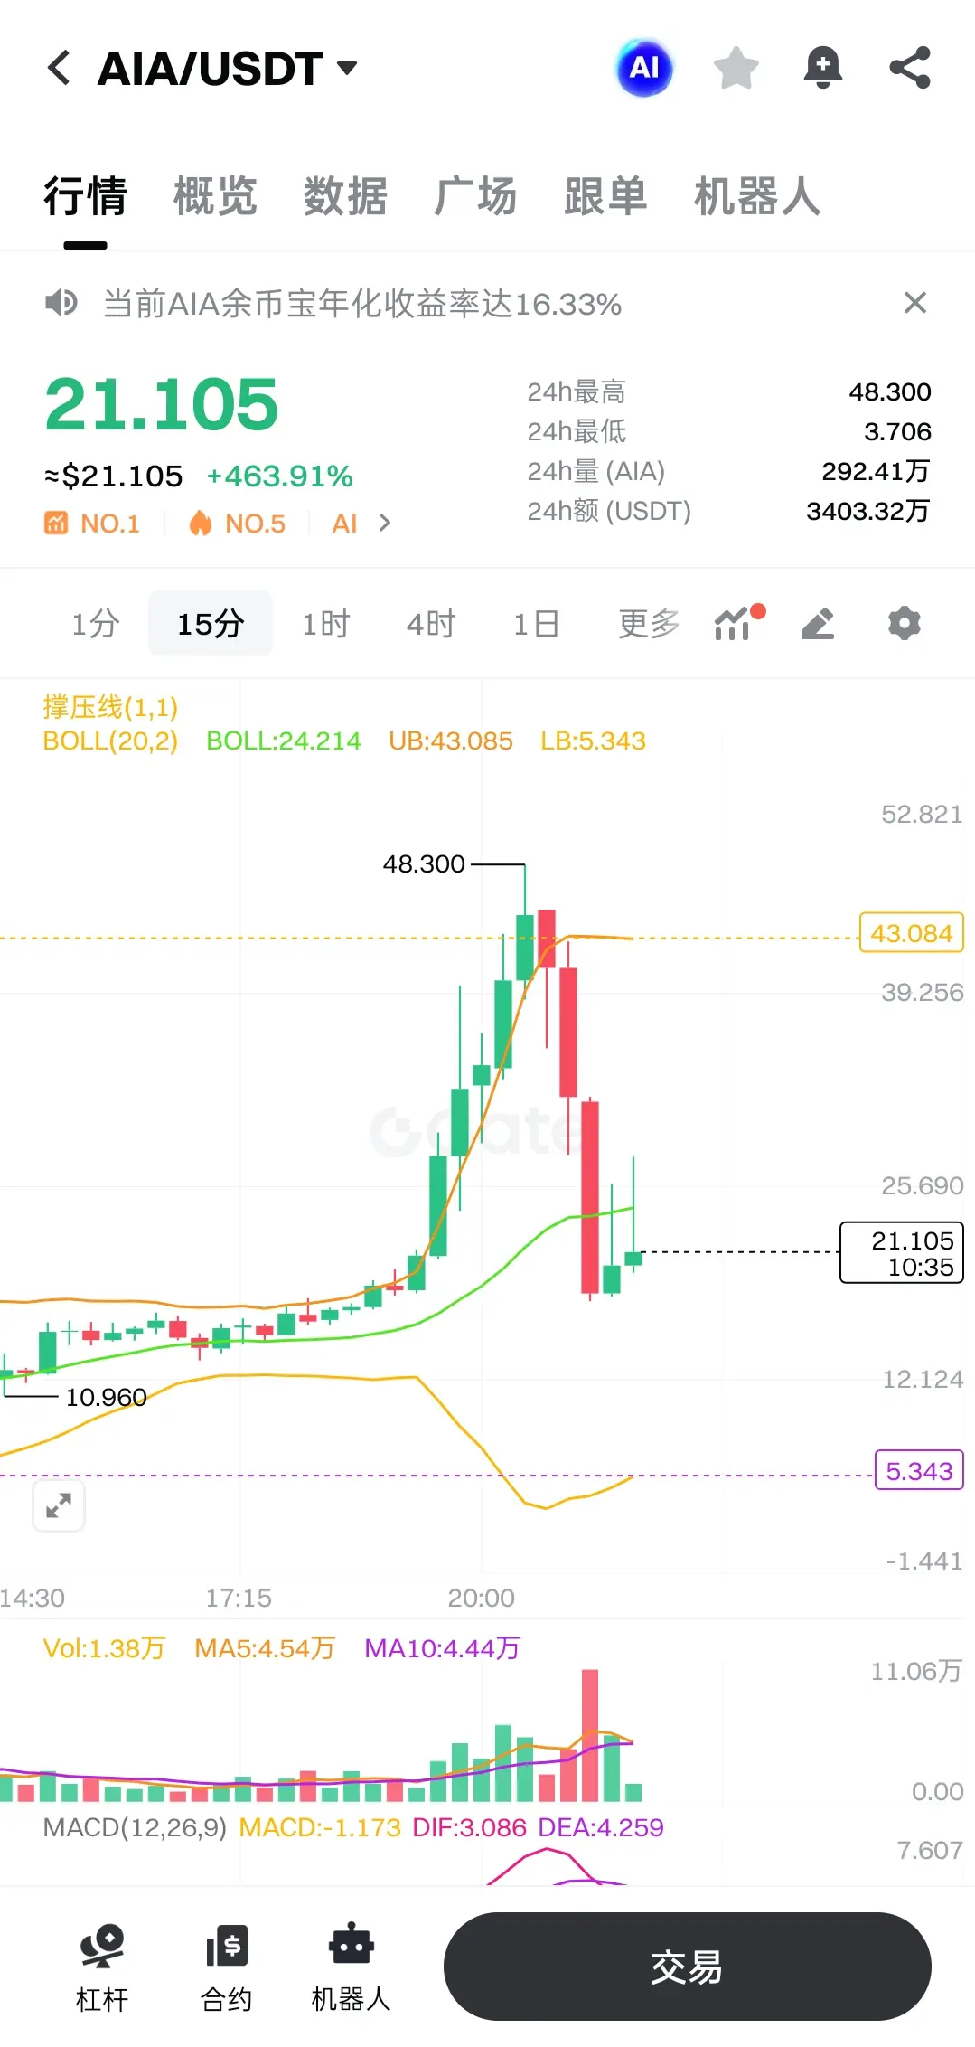Tap the 交易 trade button

click(687, 1967)
